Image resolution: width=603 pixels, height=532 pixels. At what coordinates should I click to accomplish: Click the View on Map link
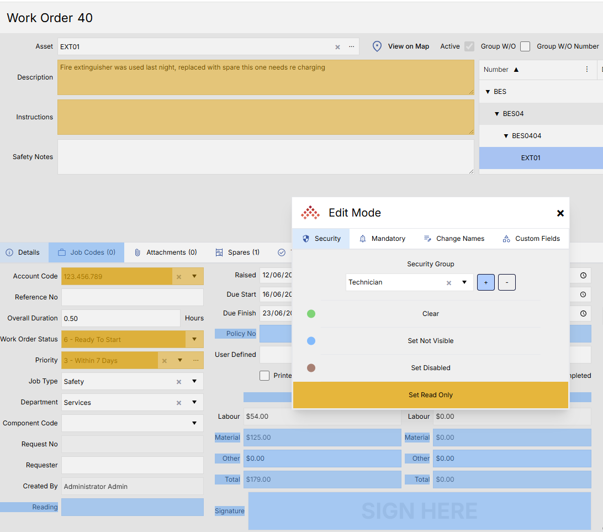tap(409, 46)
